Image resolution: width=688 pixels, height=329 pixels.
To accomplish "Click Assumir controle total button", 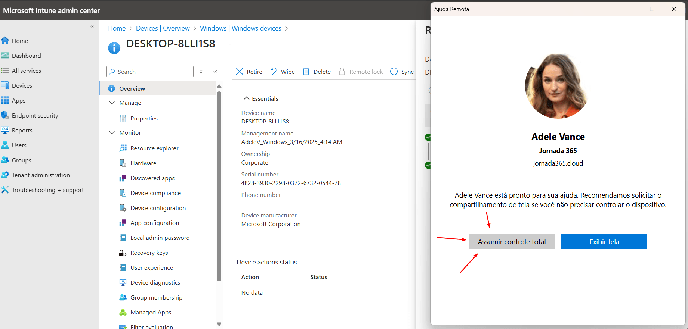I will 512,242.
